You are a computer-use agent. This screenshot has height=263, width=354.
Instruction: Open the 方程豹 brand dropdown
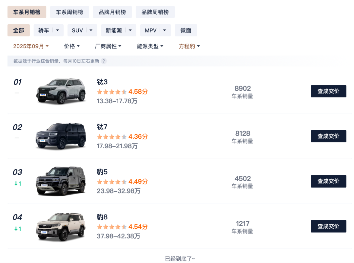(x=189, y=46)
